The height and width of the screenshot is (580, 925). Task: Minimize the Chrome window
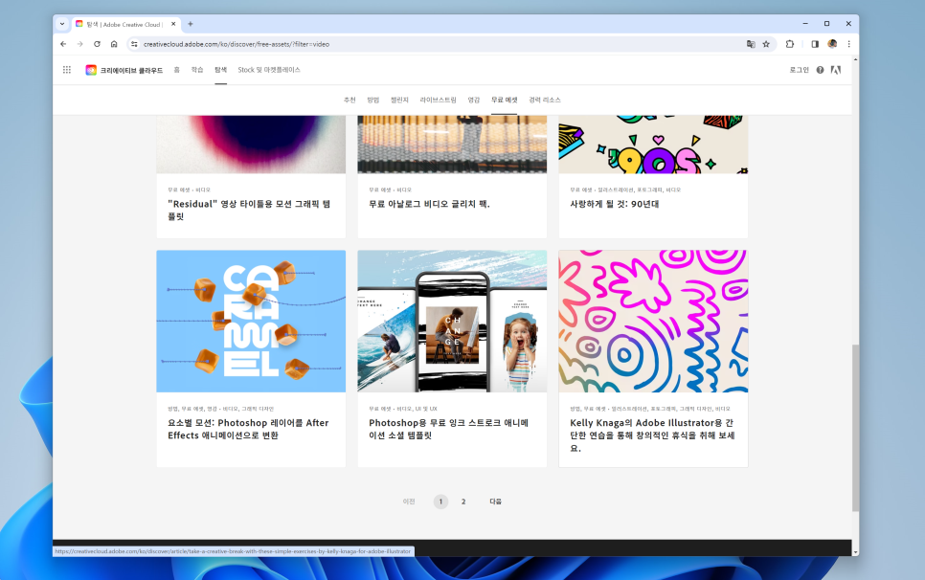point(805,24)
